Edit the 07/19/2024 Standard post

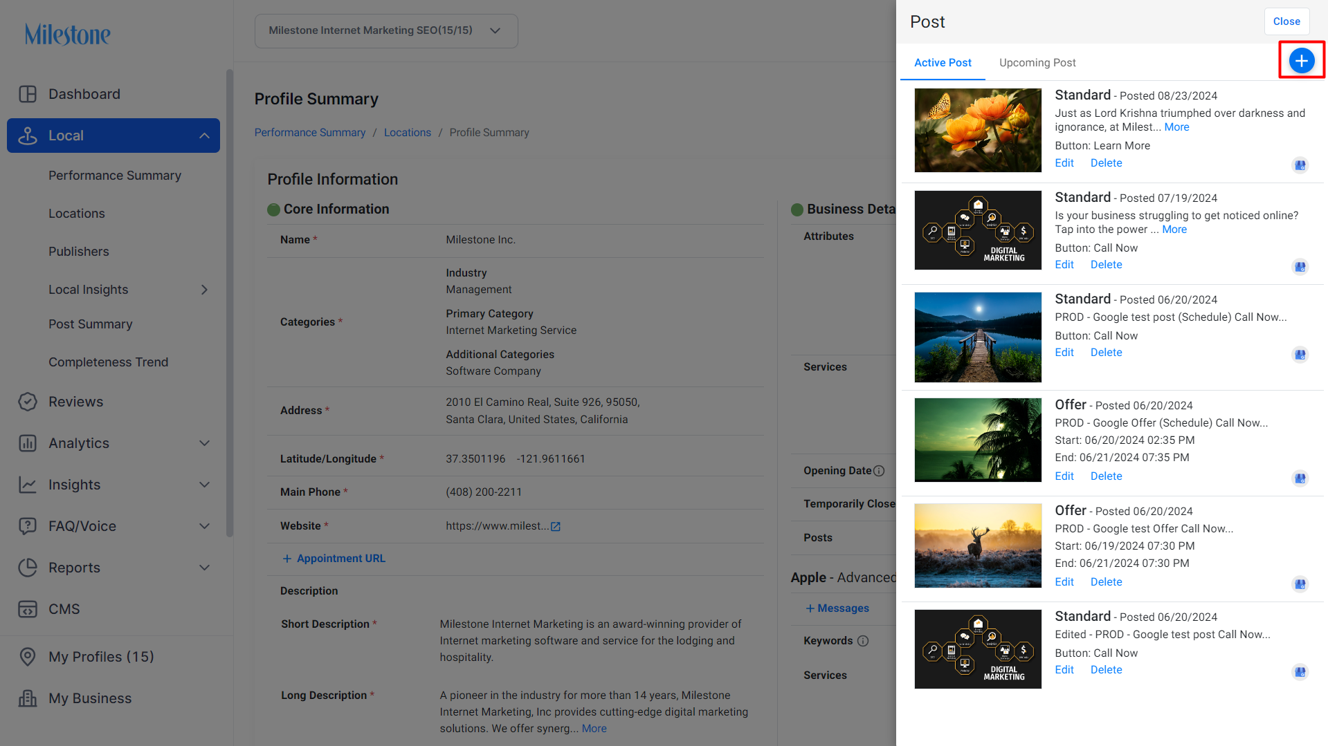1064,265
